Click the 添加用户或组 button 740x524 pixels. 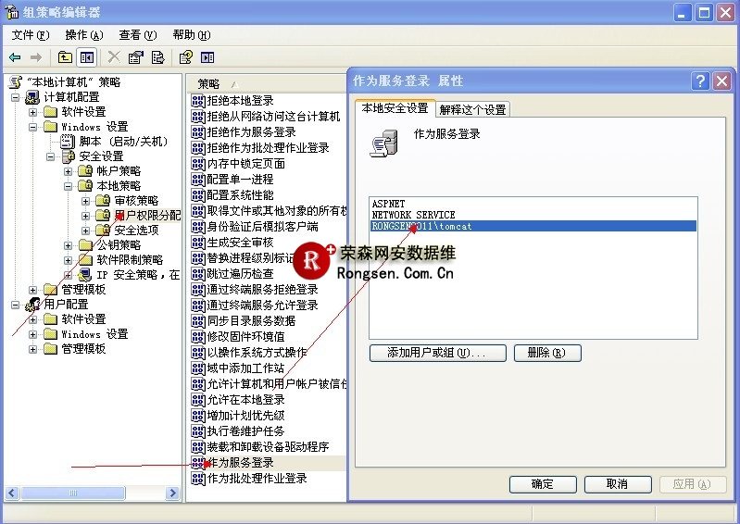(437, 353)
